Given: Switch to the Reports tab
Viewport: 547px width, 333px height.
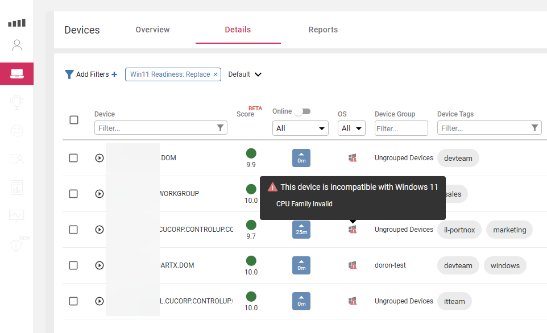Looking at the screenshot, I should [x=323, y=30].
